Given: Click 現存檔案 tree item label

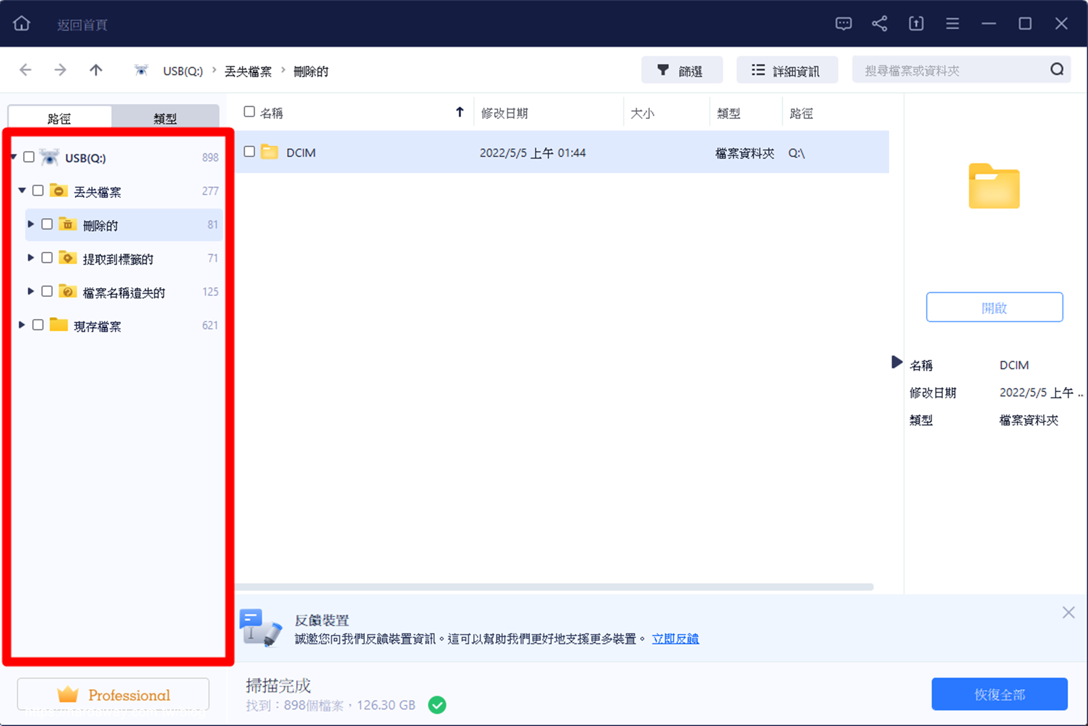Looking at the screenshot, I should [x=97, y=326].
